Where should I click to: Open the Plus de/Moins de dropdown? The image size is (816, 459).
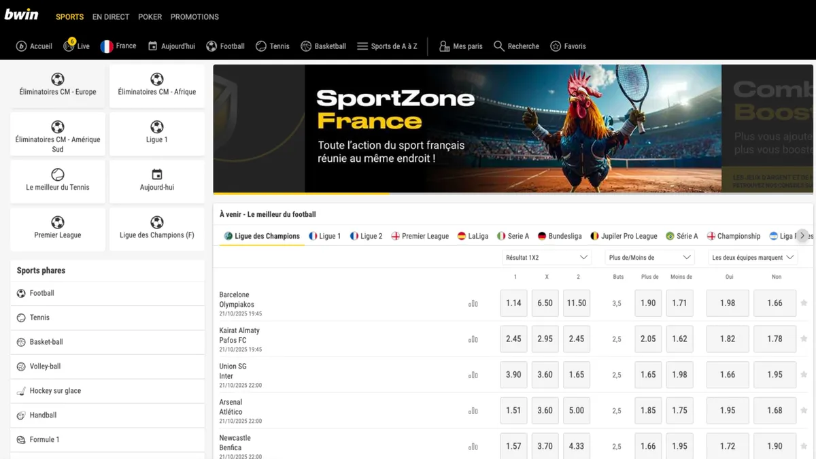[x=648, y=257]
